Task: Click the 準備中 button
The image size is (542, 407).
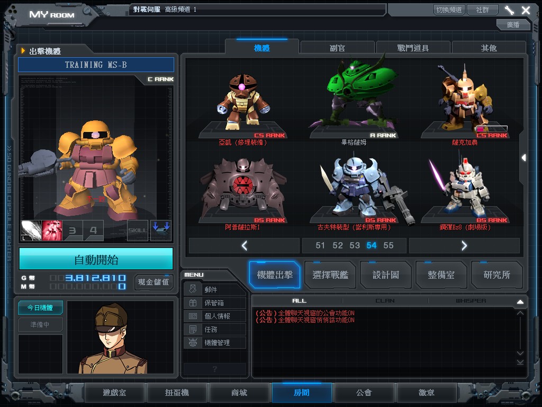Action: (40, 325)
